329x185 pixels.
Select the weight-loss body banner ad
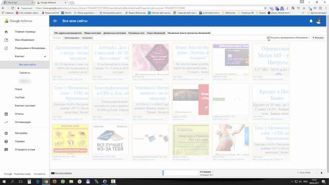click(x=231, y=139)
